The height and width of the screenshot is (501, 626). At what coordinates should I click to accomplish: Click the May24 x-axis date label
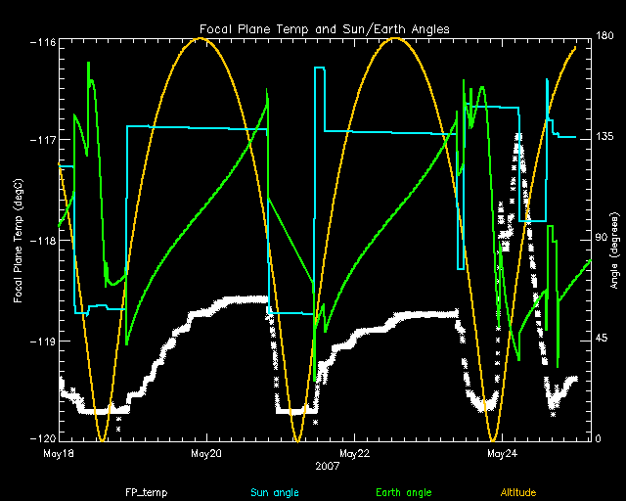pos(501,454)
